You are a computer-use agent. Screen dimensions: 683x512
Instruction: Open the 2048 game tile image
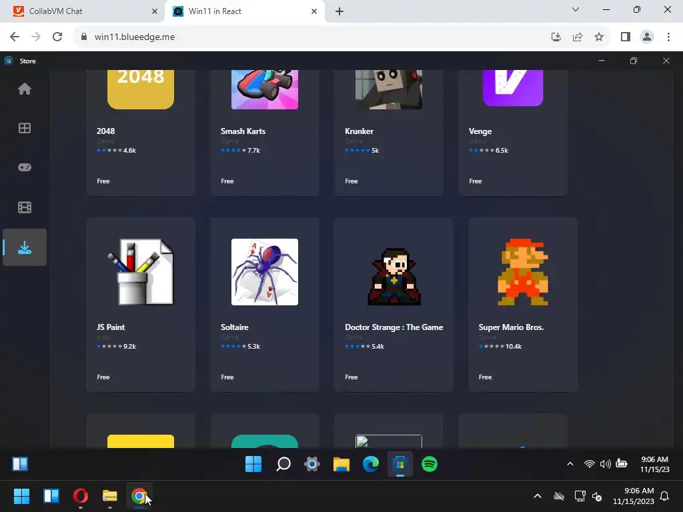[141, 89]
